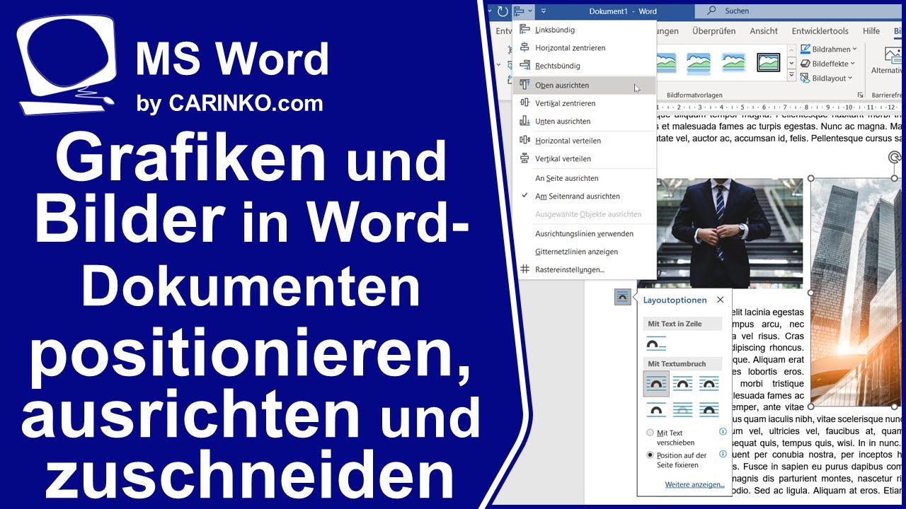Click the Vertikal zentrieren icon
The image size is (906, 509).
click(524, 103)
